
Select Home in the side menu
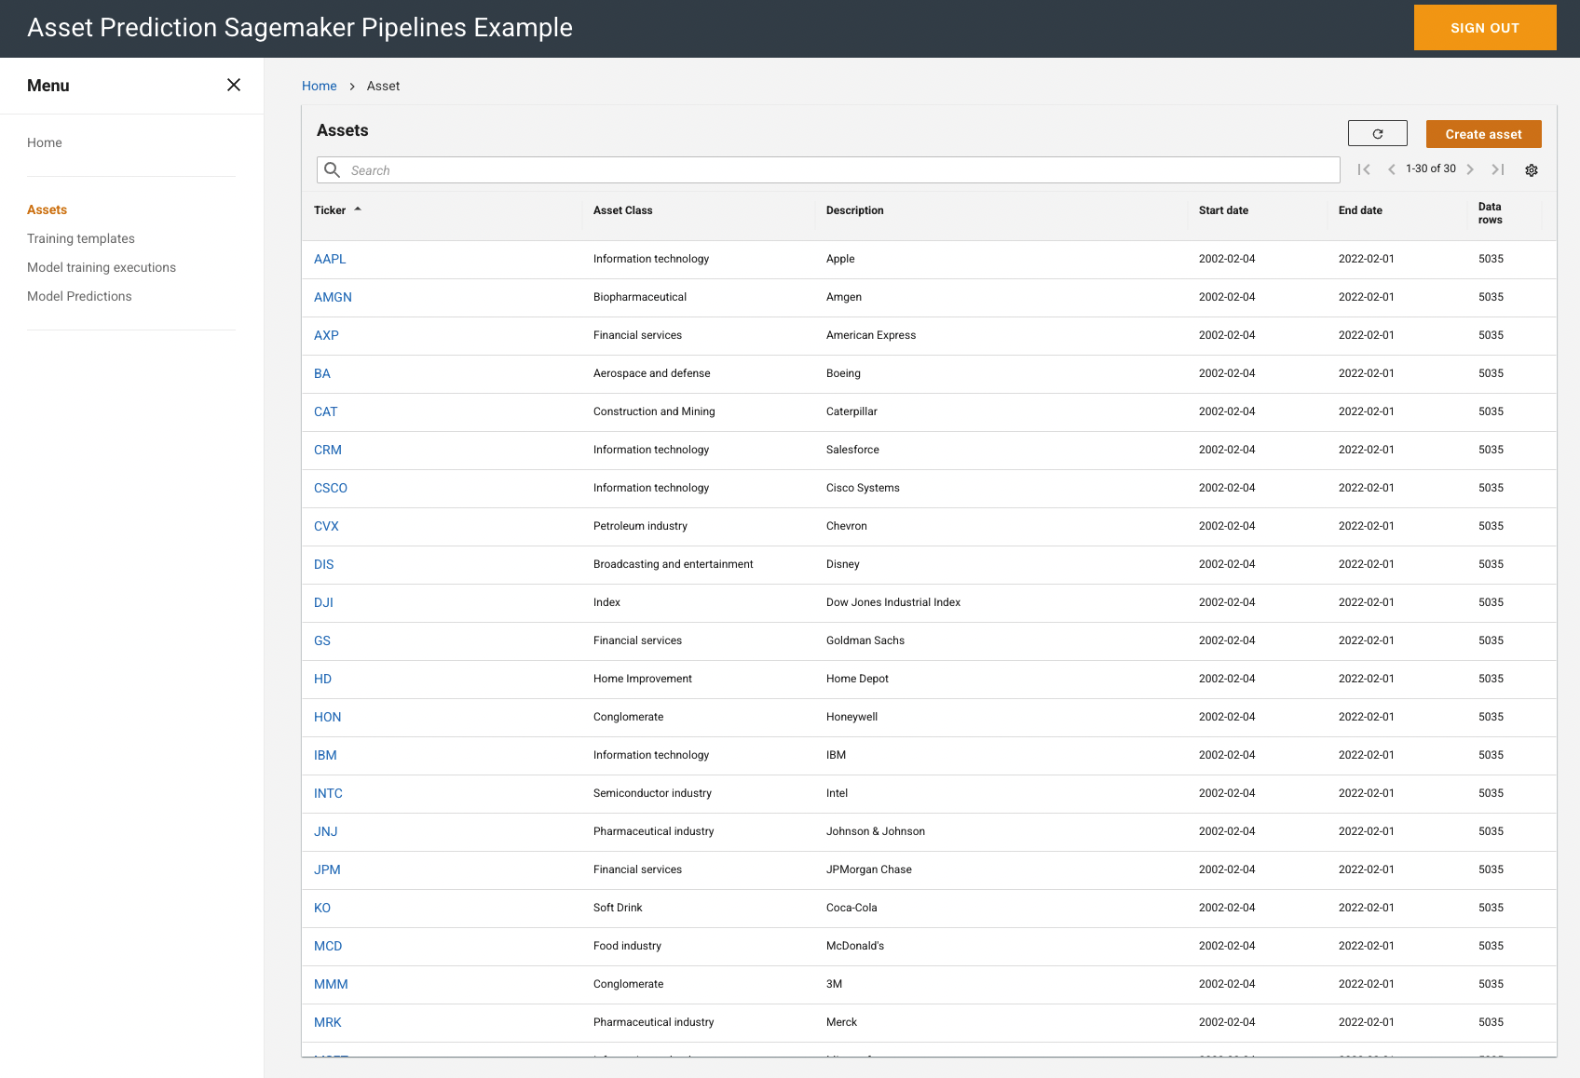coord(45,142)
